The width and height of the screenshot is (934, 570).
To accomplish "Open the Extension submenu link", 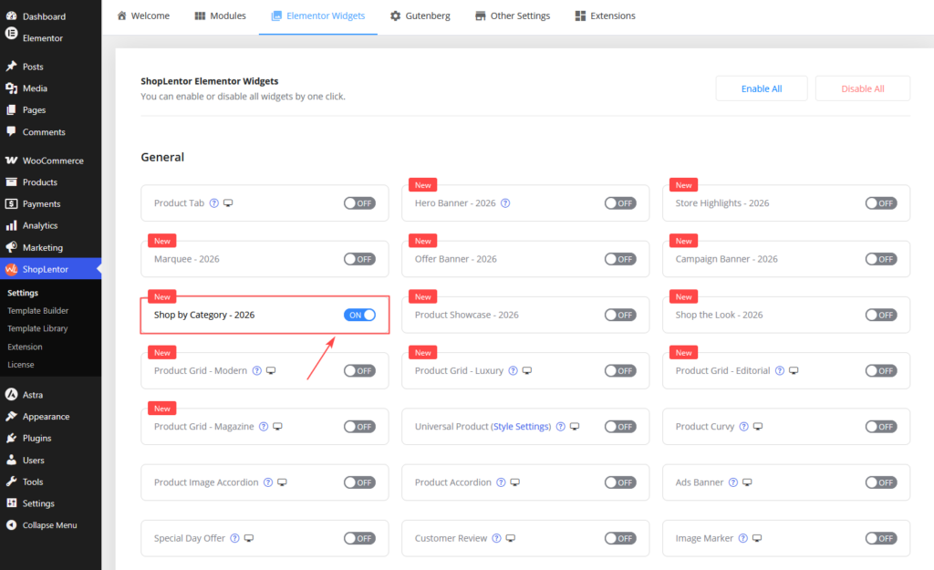I will click(25, 347).
